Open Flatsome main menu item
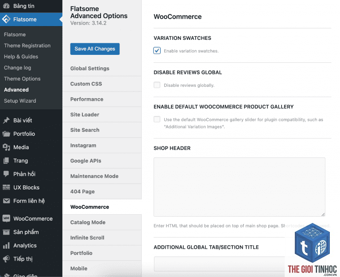The width and height of the screenshot is (340, 277). pyautogui.click(x=31, y=19)
